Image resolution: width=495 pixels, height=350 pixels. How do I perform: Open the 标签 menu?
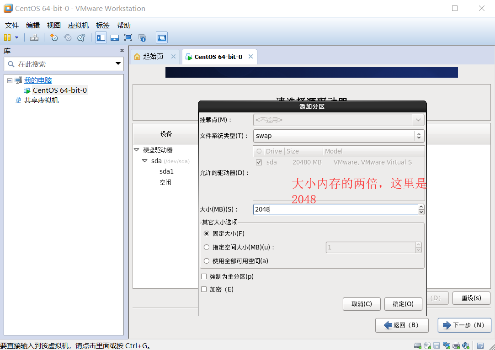[102, 25]
